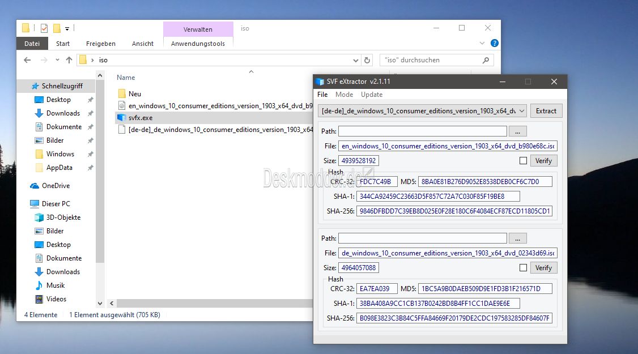Open the Update menu in SVF eXtractor
638x354 pixels.
(x=372, y=95)
